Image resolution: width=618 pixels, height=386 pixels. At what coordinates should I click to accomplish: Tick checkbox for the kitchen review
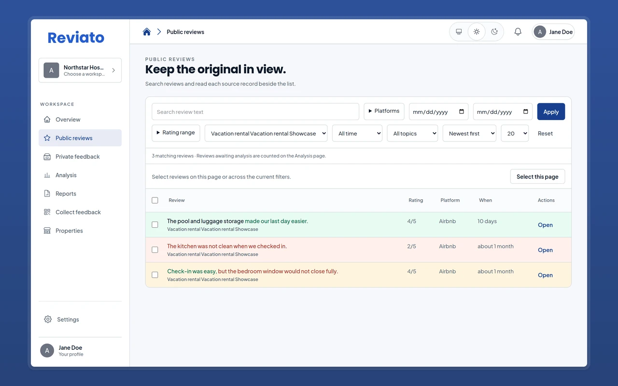[x=155, y=250]
